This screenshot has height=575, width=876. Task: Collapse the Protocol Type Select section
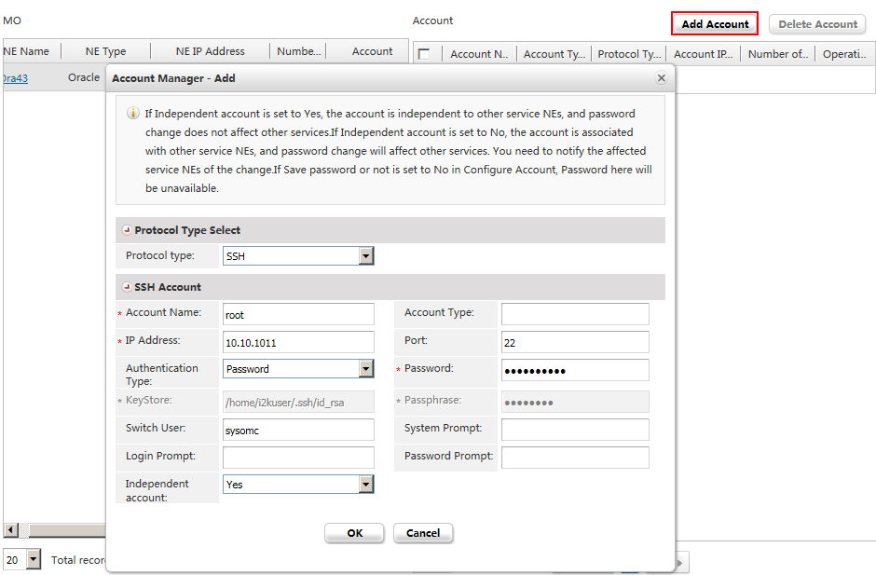coord(127,230)
